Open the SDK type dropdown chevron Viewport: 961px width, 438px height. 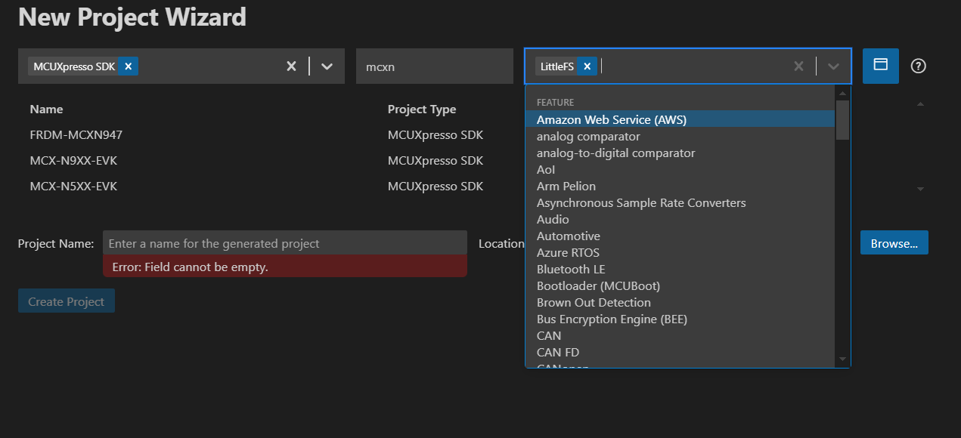[327, 66]
